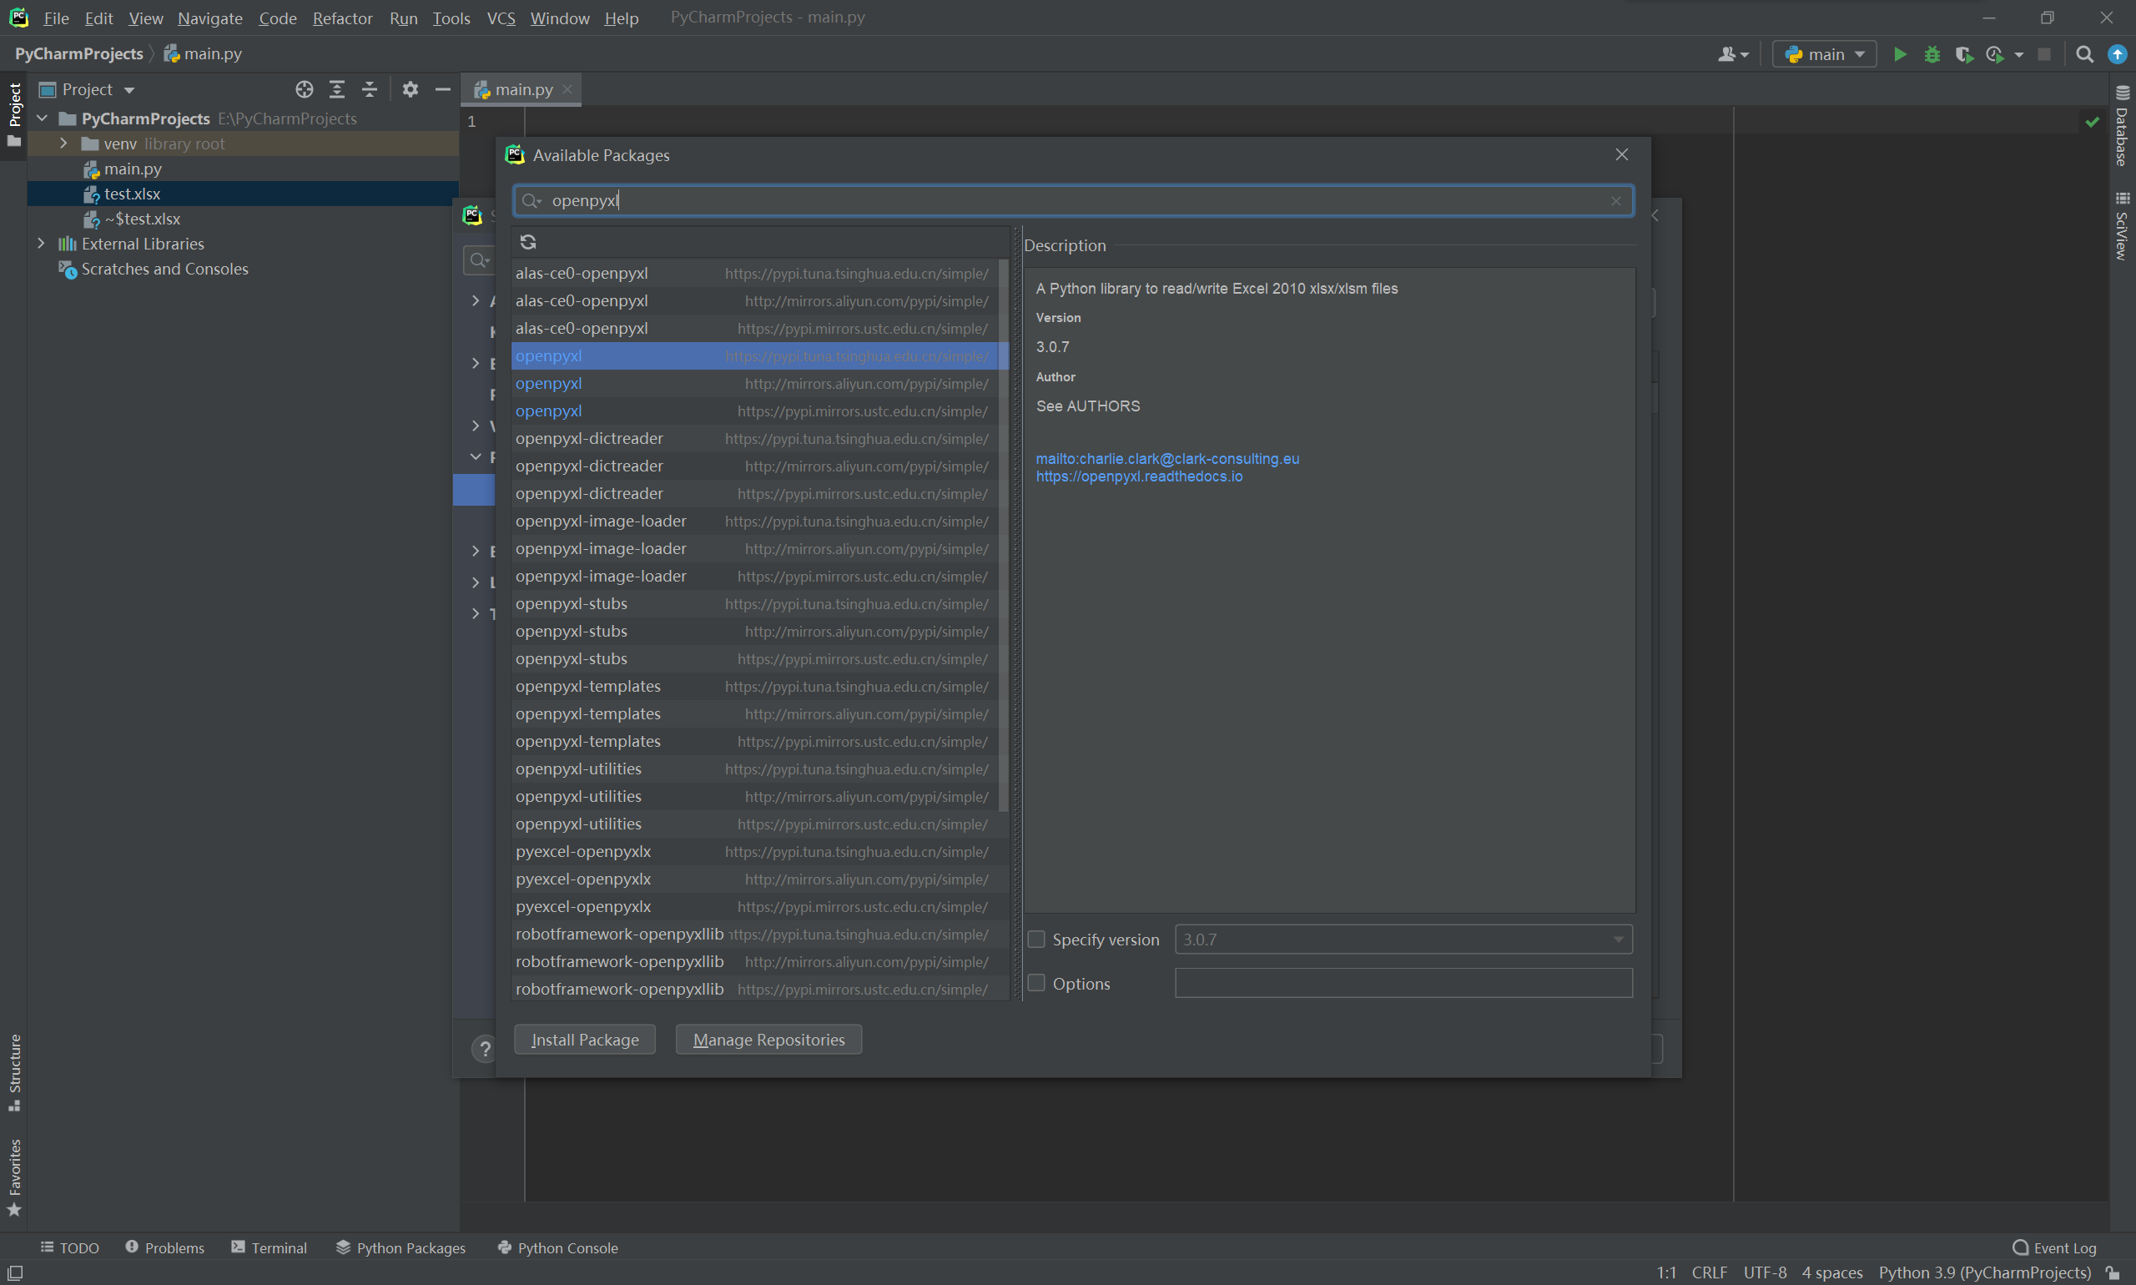Open the TODO tool tab
Viewport: 2136px width, 1285px height.
70,1247
